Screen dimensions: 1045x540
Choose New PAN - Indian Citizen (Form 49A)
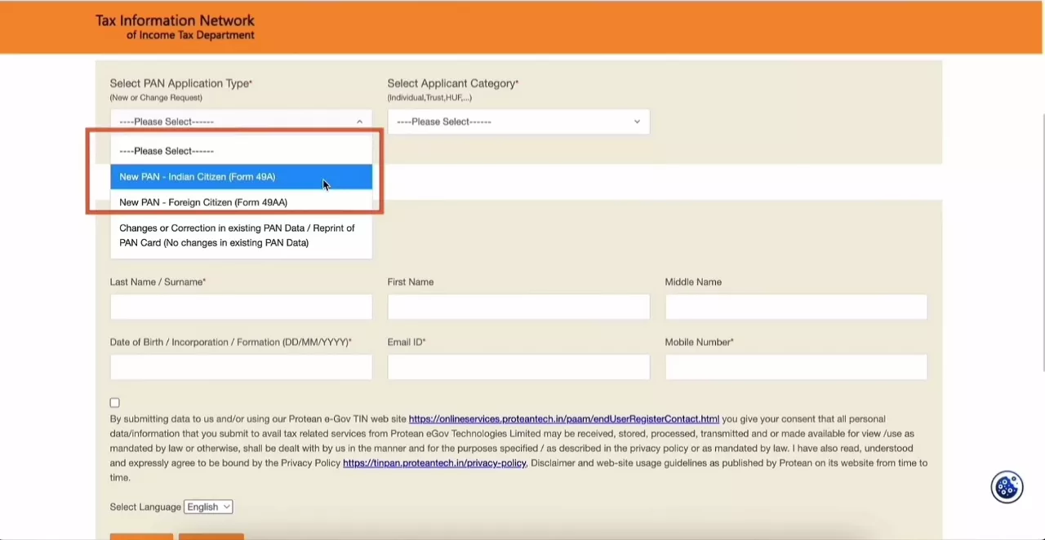coord(198,176)
